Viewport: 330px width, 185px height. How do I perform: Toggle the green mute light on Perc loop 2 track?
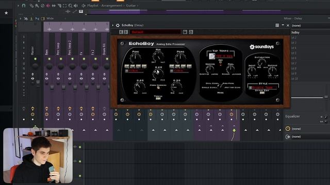72,59
